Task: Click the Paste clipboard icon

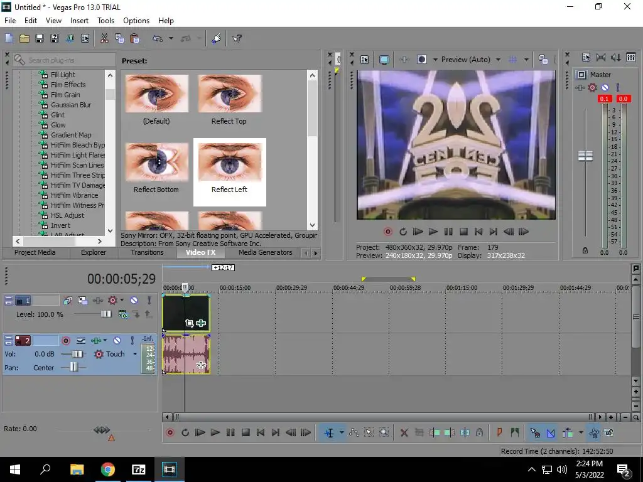Action: [134, 38]
